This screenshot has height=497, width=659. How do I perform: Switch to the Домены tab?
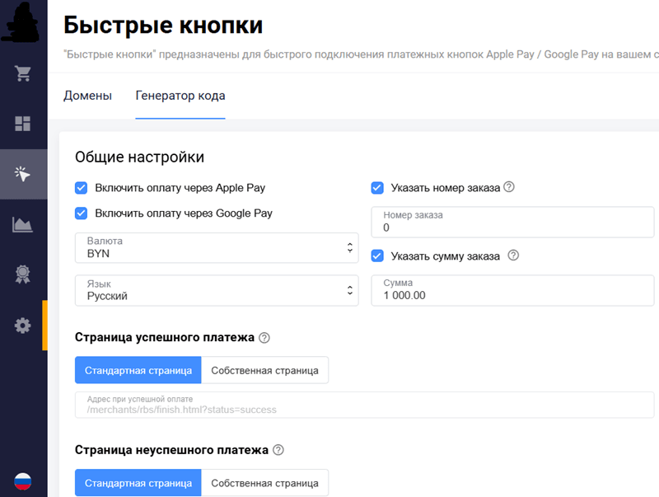tap(87, 96)
